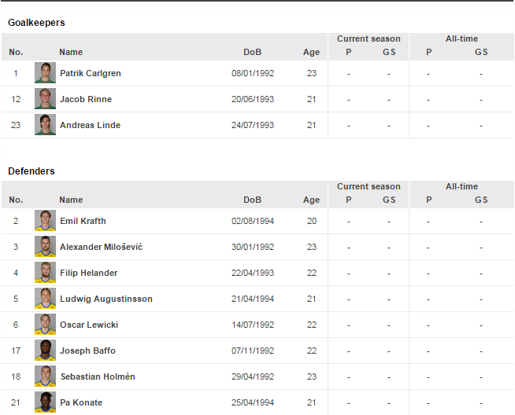Image resolution: width=515 pixels, height=415 pixels.
Task: Click the name Oscar Lewicki
Action: tap(89, 325)
